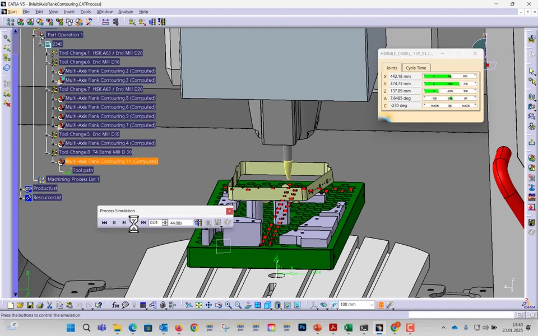Viewport: 538px width, 336px height.
Task: Increase simulation step with stepper arrows
Action: coord(165,221)
